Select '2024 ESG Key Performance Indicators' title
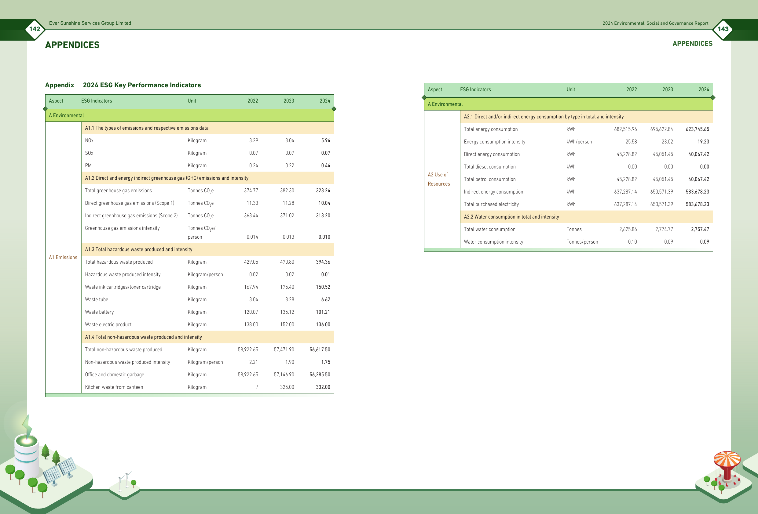Image resolution: width=758 pixels, height=514 pixels. click(x=142, y=85)
